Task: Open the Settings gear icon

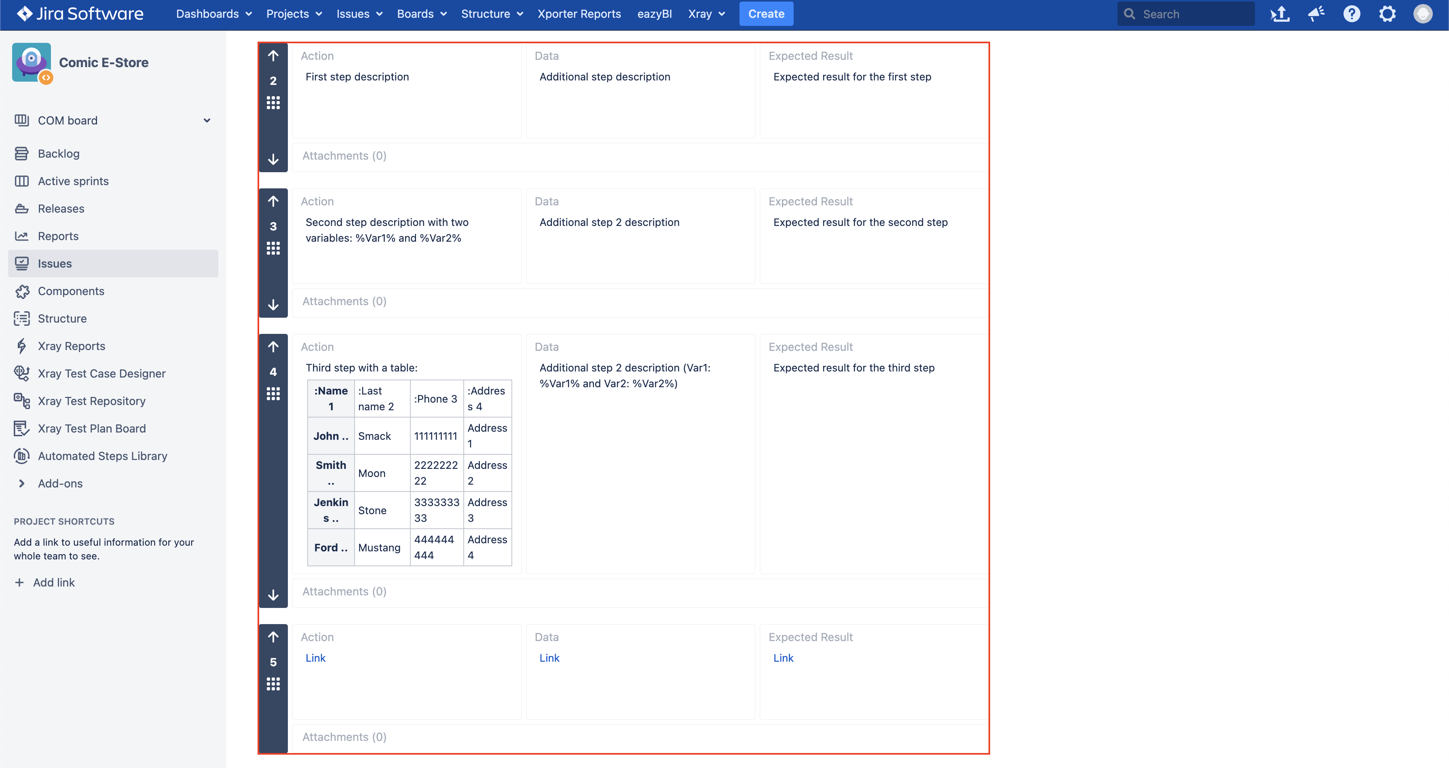Action: (1388, 13)
